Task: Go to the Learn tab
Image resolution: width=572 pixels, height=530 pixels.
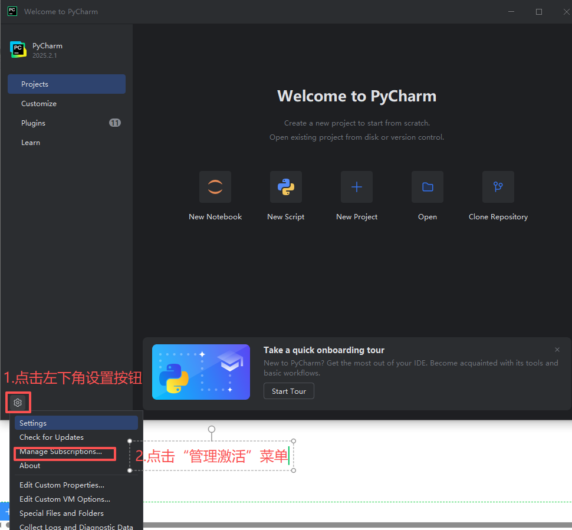Action: pyautogui.click(x=31, y=143)
